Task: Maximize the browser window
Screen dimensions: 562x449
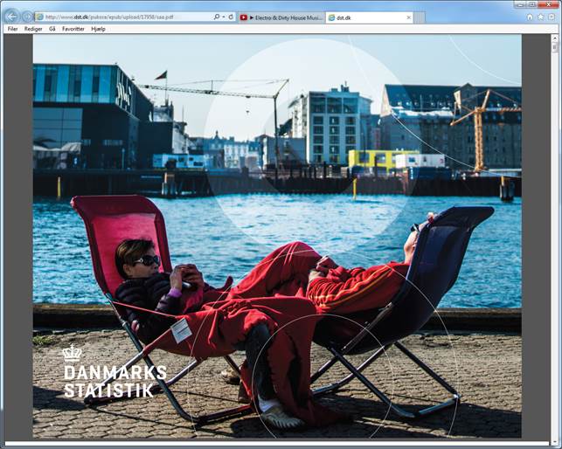Action: (x=531, y=4)
